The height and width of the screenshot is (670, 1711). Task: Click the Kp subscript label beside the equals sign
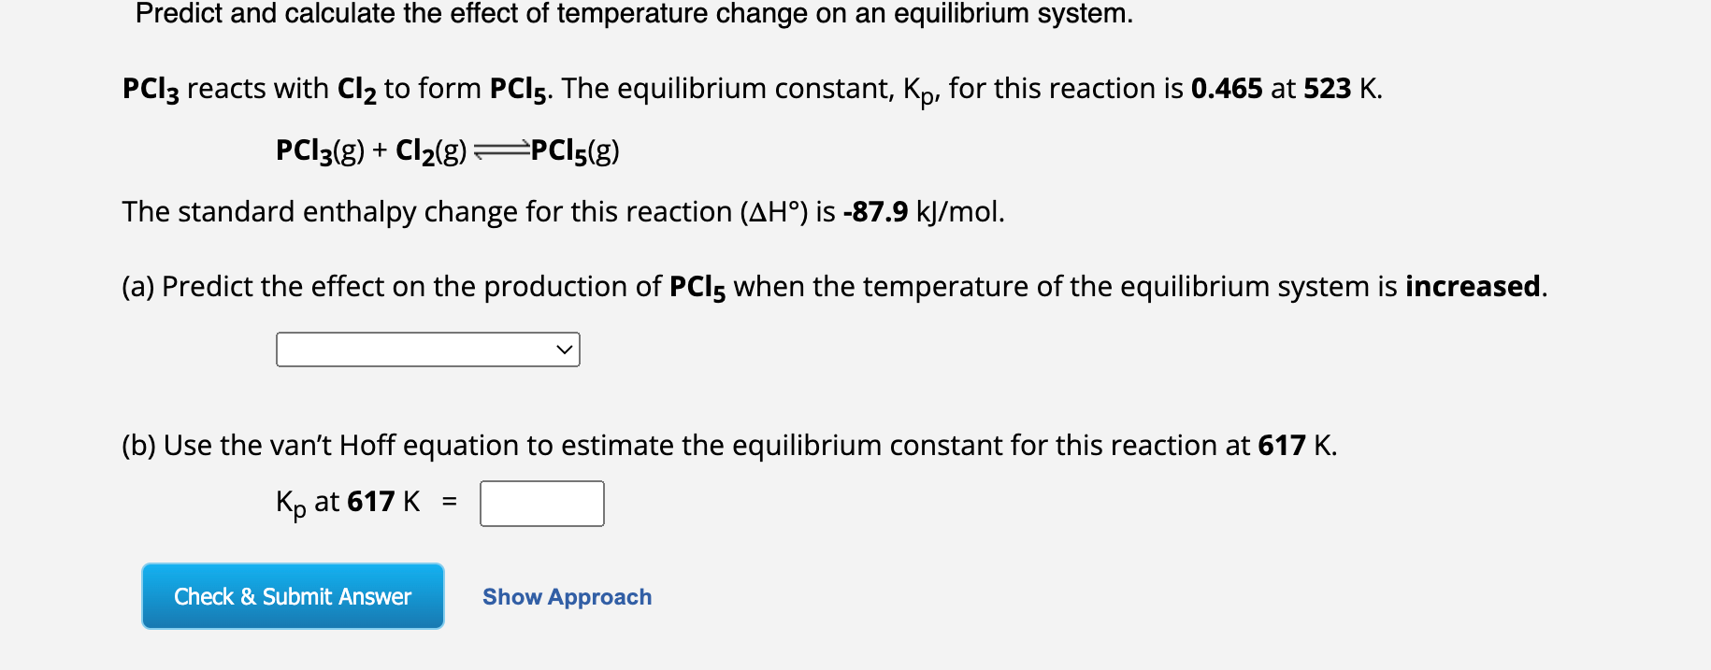(x=289, y=503)
